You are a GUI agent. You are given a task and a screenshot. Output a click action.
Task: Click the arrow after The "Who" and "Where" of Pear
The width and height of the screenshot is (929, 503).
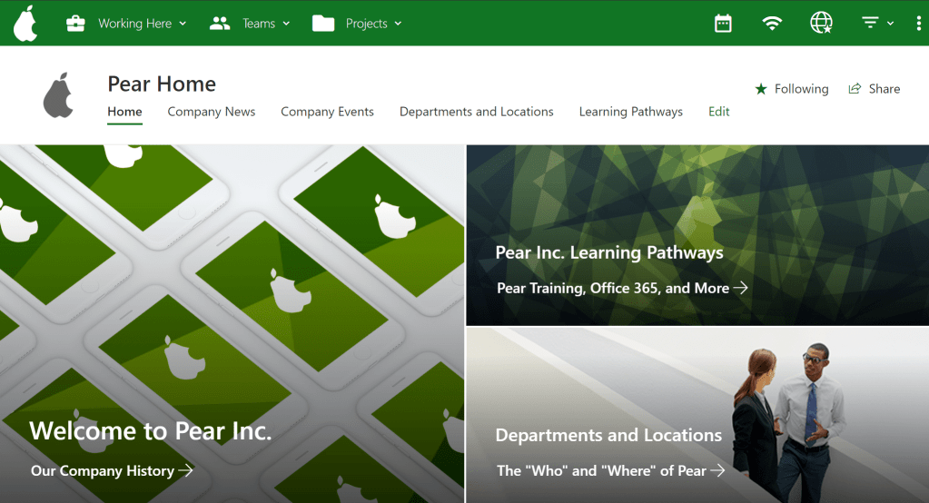point(717,470)
